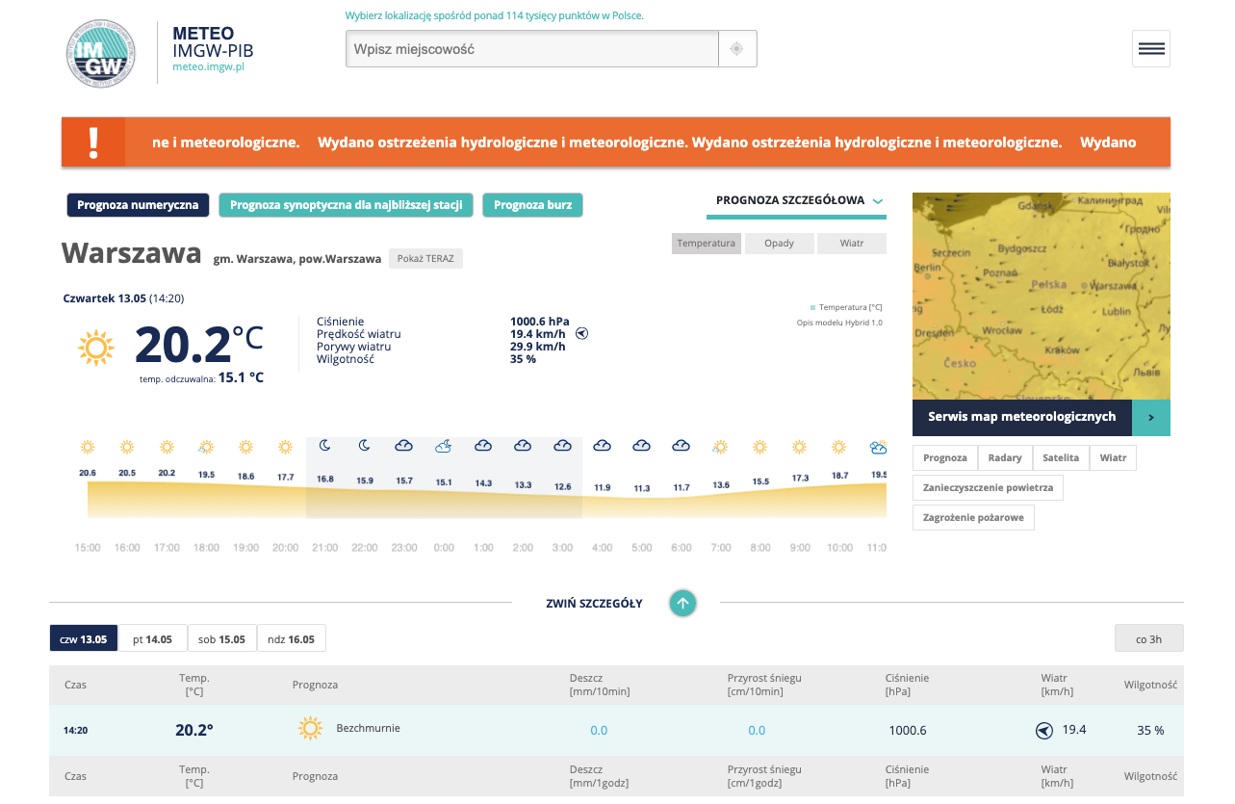
Task: Click the Pokaż TERAZ button
Action: [425, 259]
